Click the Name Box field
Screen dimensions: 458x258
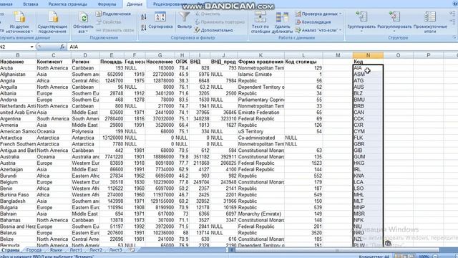click(14, 47)
